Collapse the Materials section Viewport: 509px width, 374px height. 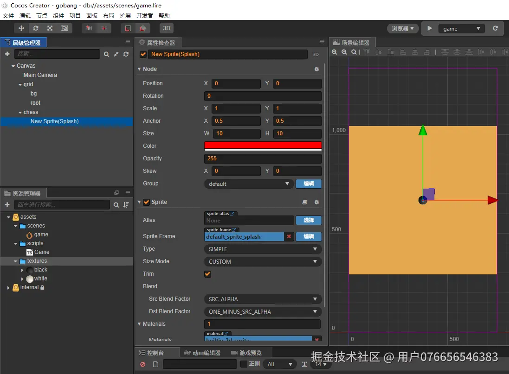point(139,324)
